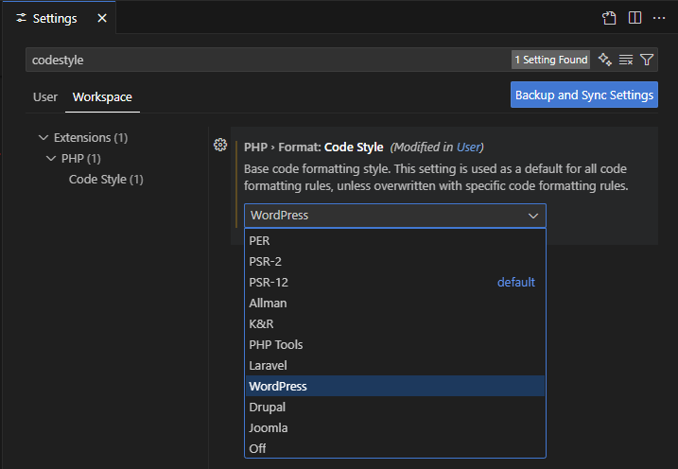Click the Base code formatting style description
This screenshot has width=678, height=469.
pos(436,177)
